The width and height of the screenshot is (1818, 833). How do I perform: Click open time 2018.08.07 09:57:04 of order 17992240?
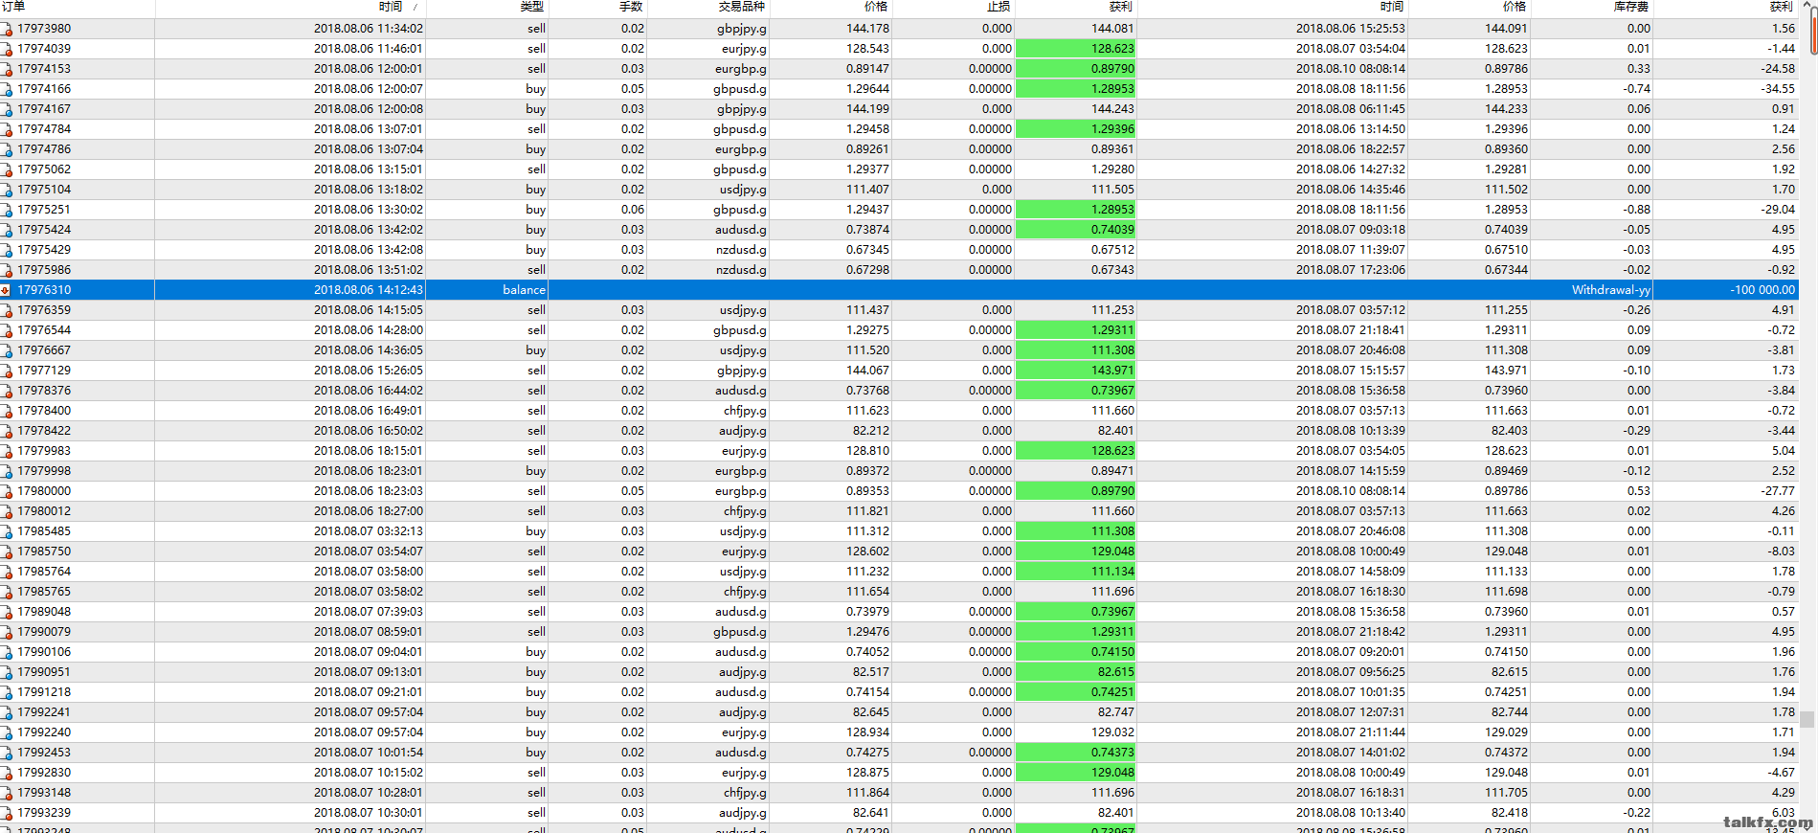(x=369, y=732)
